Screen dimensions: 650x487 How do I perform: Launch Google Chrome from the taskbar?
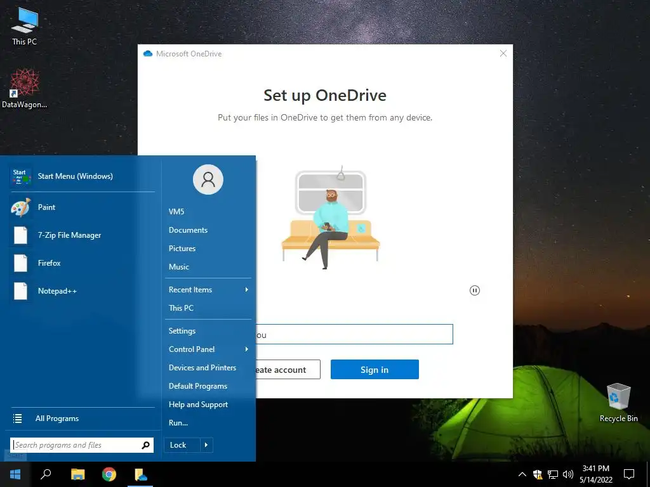tap(109, 474)
